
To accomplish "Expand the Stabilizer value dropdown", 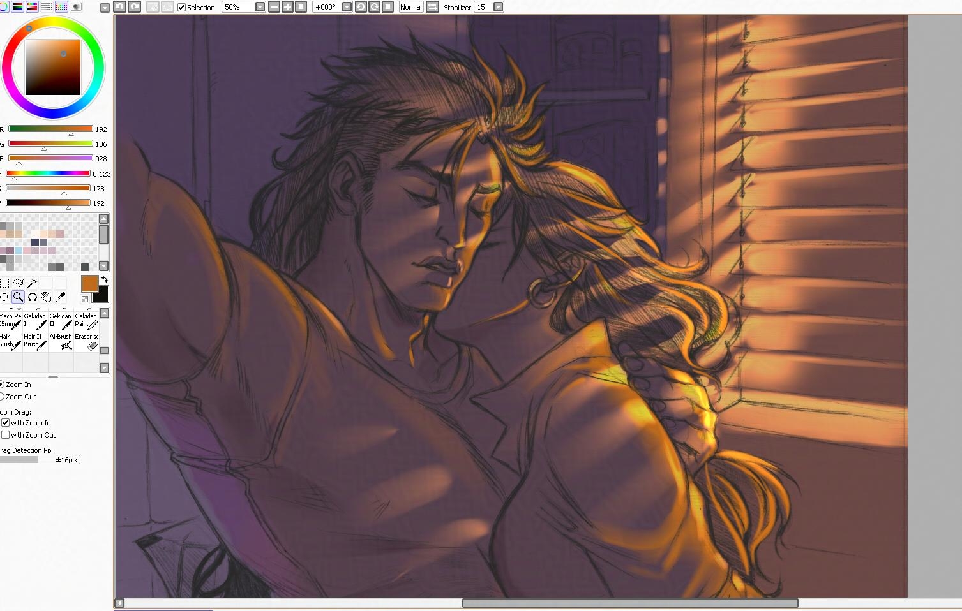I will coord(498,7).
